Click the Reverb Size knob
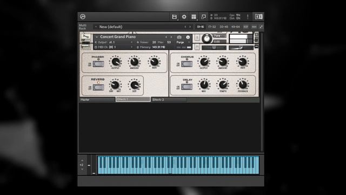The height and width of the screenshot is (195, 346). [134, 85]
